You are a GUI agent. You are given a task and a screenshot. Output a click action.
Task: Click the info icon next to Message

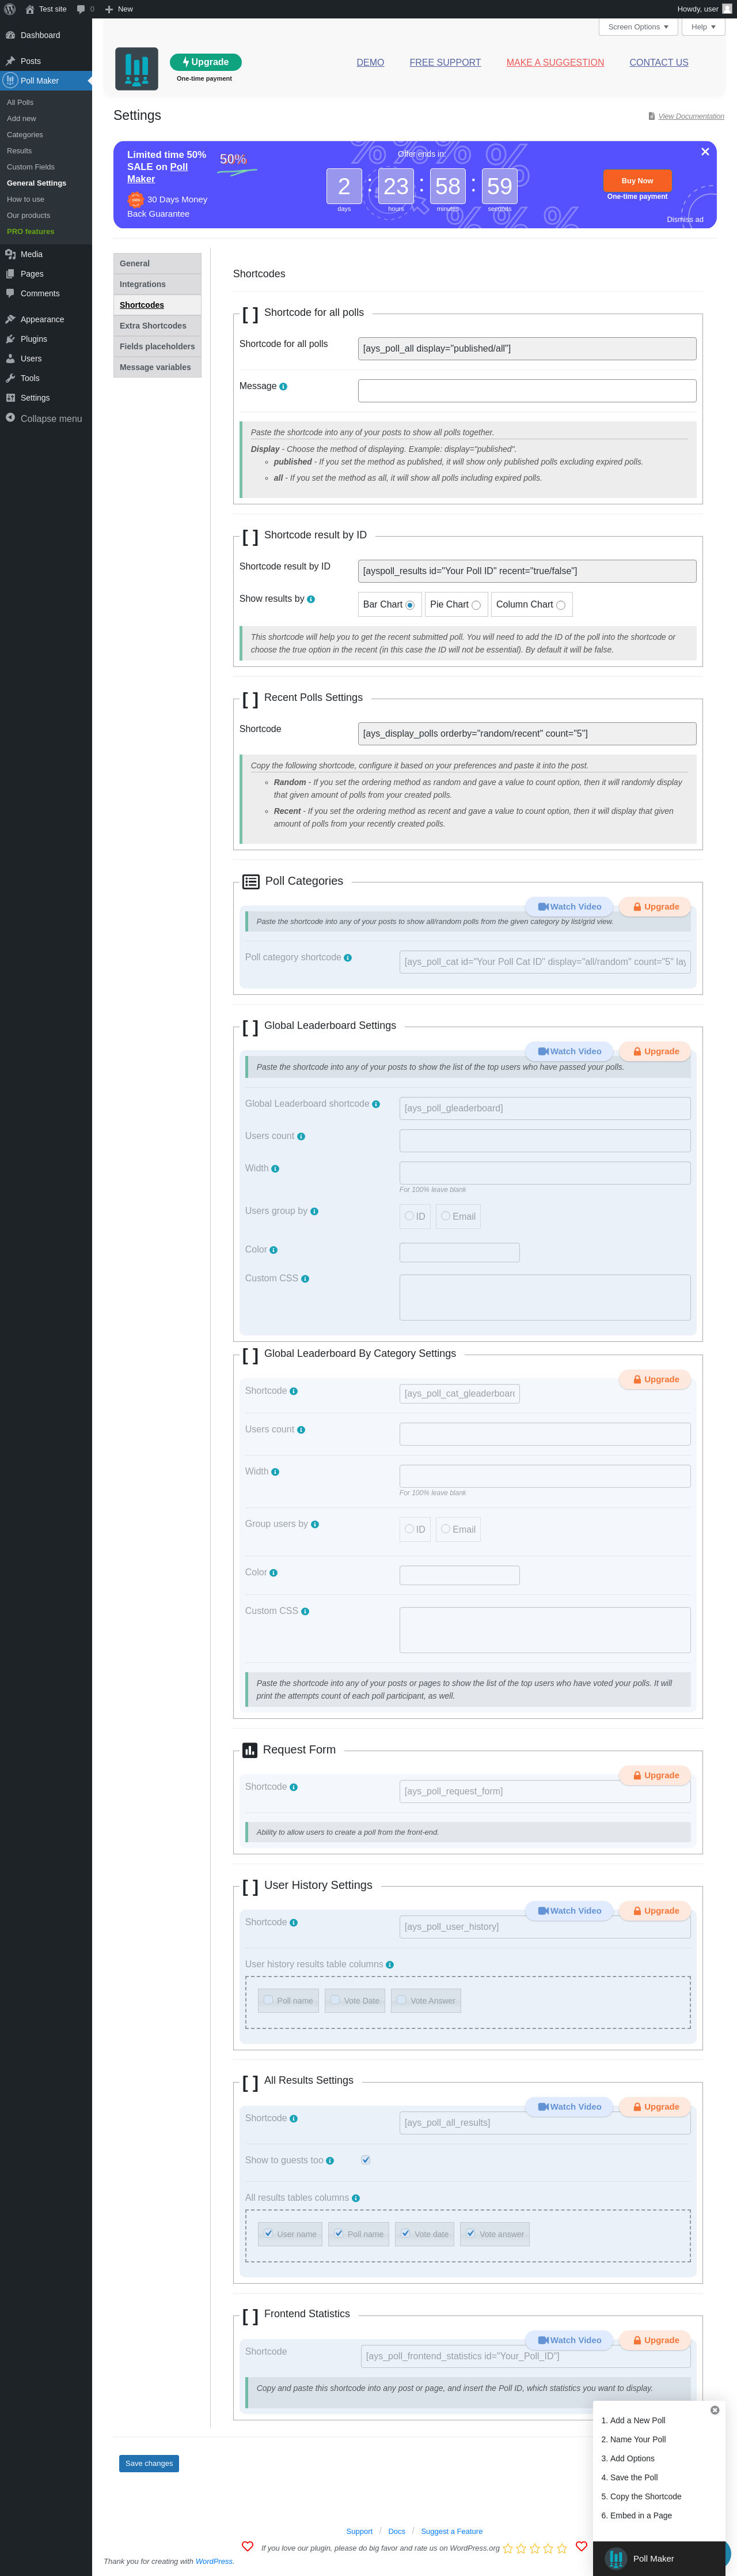[x=283, y=387]
